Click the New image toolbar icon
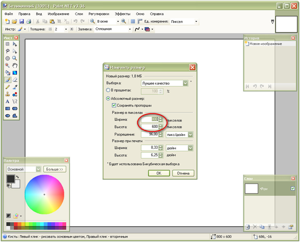This screenshot has height=242, width=300. click(x=7, y=22)
